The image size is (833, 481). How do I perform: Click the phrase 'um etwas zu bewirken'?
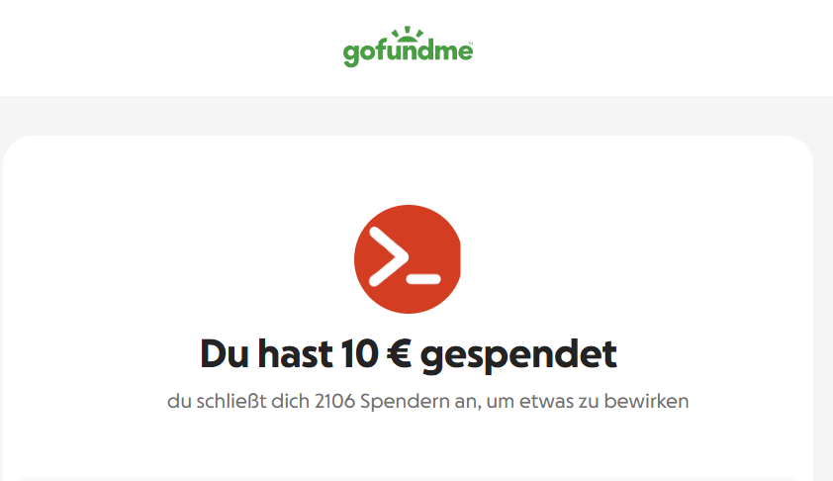coord(588,401)
